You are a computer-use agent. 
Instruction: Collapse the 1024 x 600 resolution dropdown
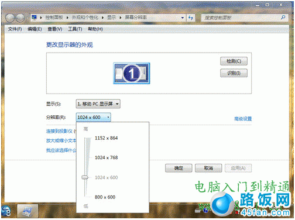pyautogui.click(x=93, y=118)
